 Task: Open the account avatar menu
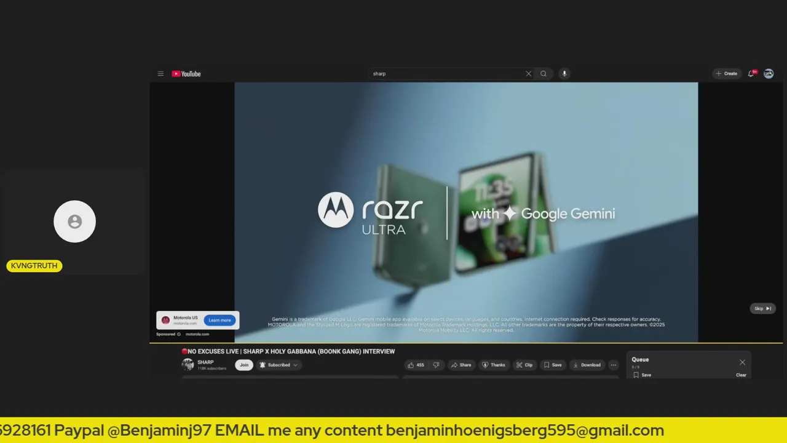click(x=769, y=73)
